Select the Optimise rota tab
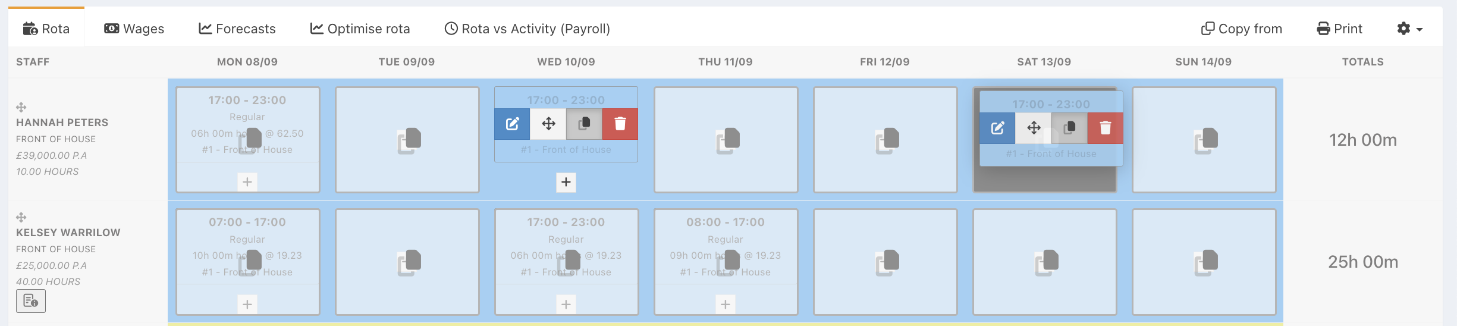Image resolution: width=1457 pixels, height=326 pixels. click(x=360, y=29)
